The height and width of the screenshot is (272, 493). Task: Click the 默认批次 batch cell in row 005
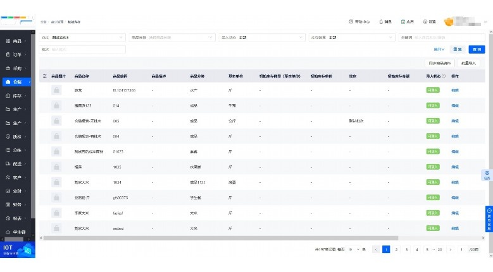click(x=356, y=121)
